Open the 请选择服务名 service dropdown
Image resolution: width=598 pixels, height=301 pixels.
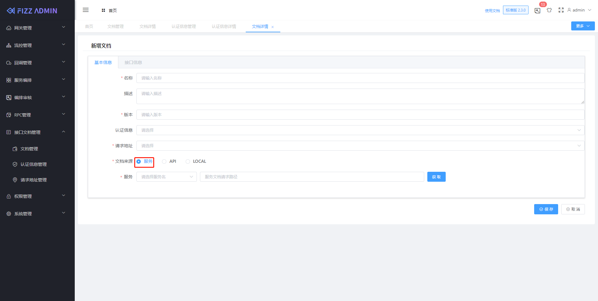pos(166,176)
